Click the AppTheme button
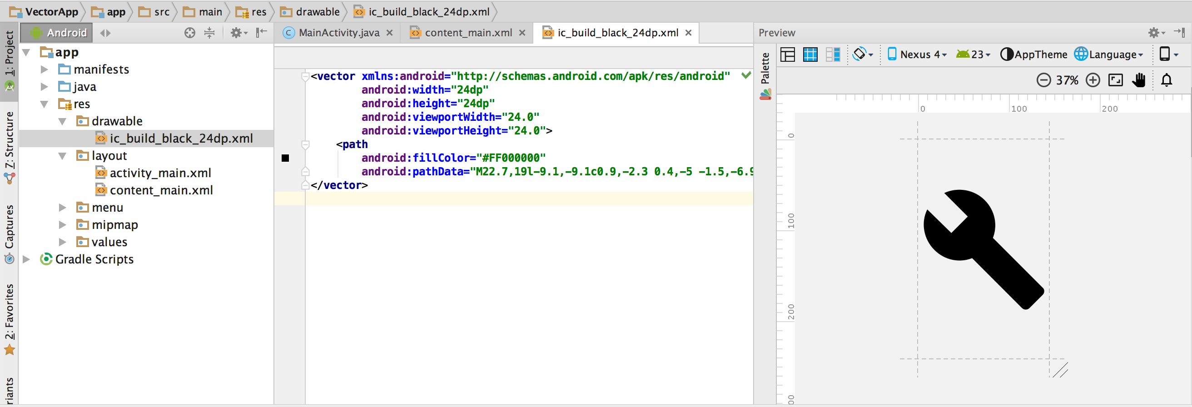The height and width of the screenshot is (407, 1192). pyautogui.click(x=1034, y=55)
